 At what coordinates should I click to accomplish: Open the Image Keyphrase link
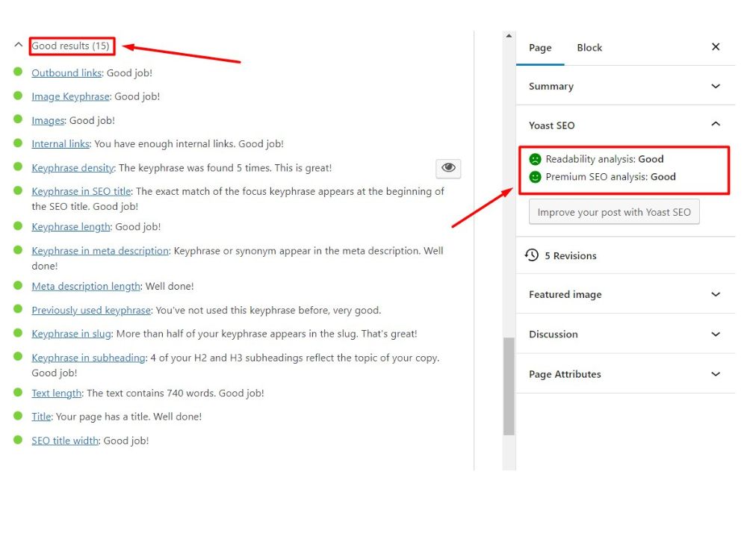(x=70, y=96)
